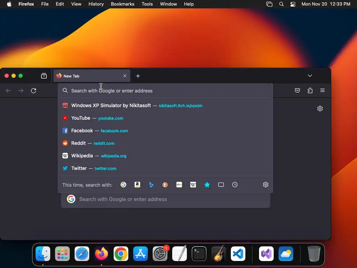
Task: Launch GarageBand from the Dock
Action: (x=219, y=254)
